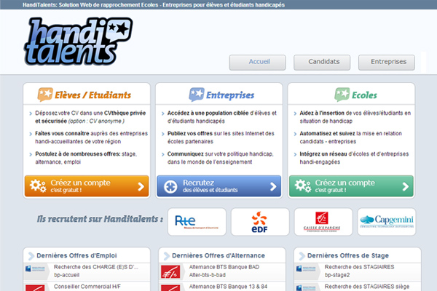Click the arrow on the orange Créez un compte button
The image size is (437, 291).
pyautogui.click(x=141, y=186)
